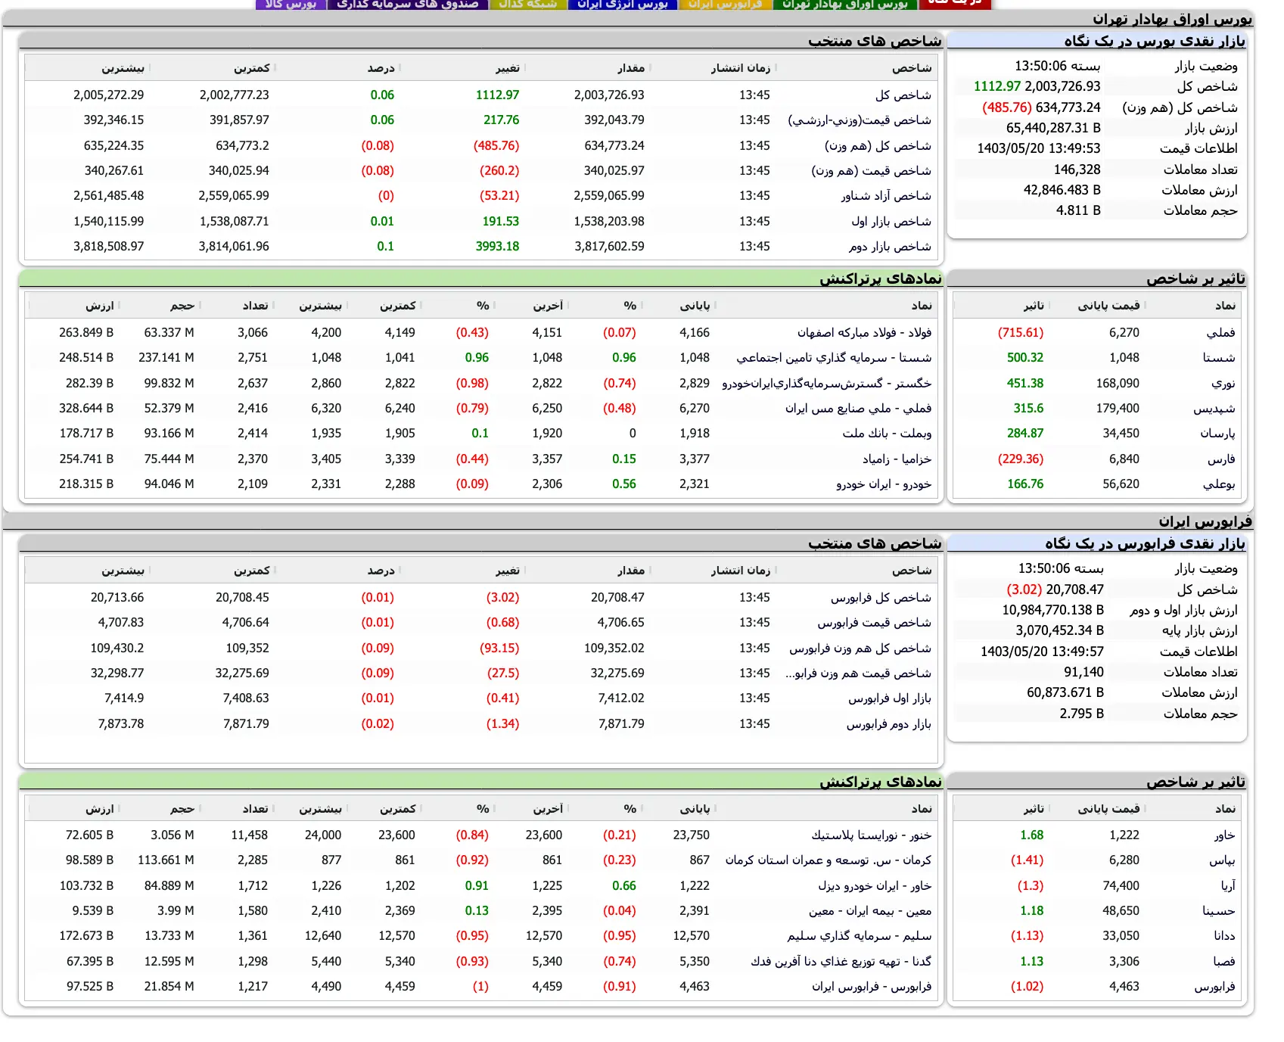The image size is (1284, 1042).
Task: Open the بورس انرژی ایران tab
Action: tap(622, 5)
